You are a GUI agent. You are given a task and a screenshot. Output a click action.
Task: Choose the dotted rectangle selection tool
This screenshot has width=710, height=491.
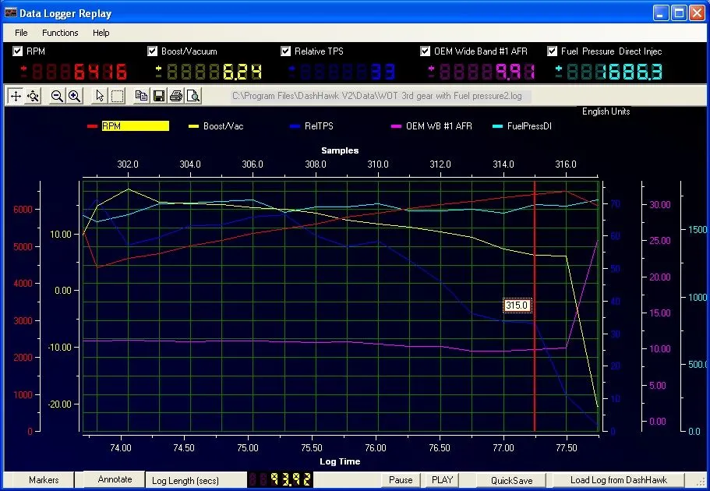[117, 96]
